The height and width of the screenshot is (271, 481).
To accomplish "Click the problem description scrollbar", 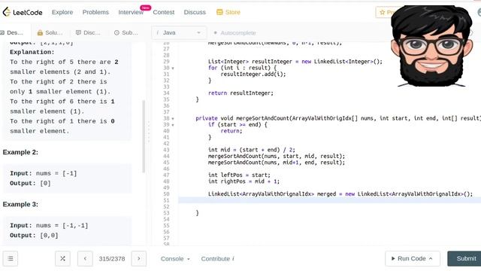I will coord(144,137).
